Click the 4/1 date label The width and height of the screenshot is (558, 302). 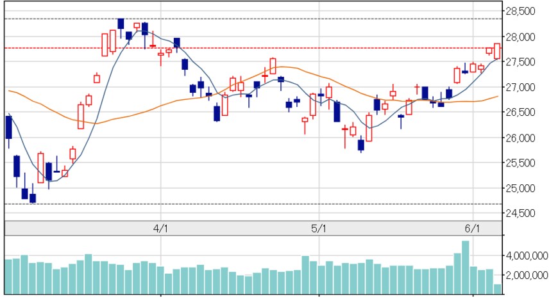coord(161,228)
